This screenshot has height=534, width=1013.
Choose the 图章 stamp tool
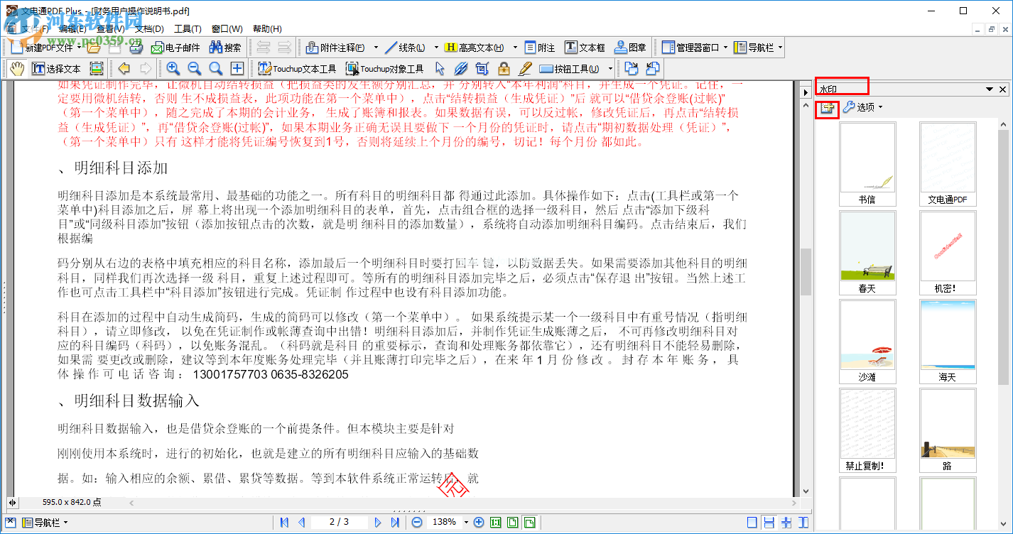(x=630, y=48)
